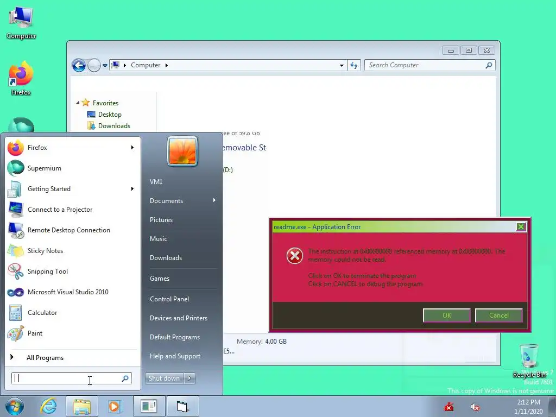Expand the arrow after Computer breadcrumb
This screenshot has height=417, width=556.
pos(166,65)
